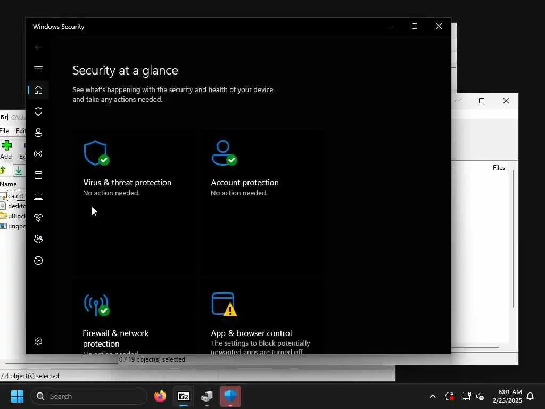Maximize the background white window

tap(481, 101)
